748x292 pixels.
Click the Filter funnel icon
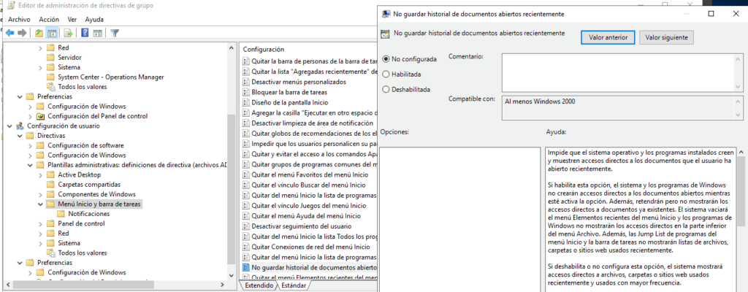click(115, 33)
